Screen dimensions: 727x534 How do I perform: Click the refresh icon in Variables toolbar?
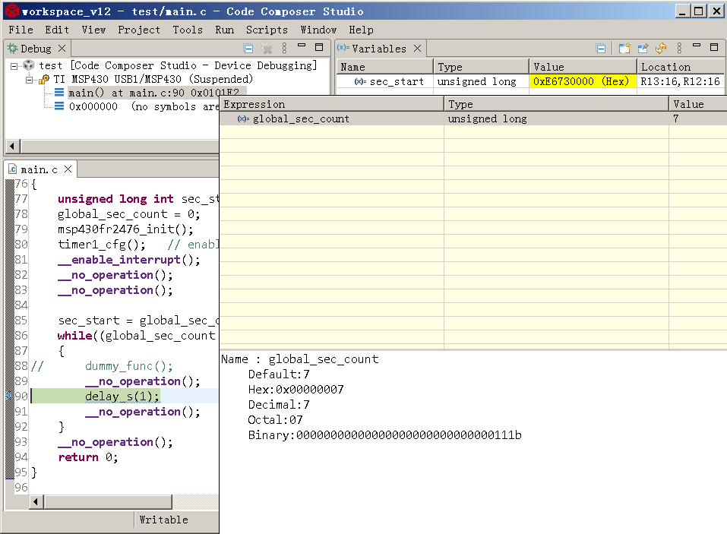click(662, 49)
